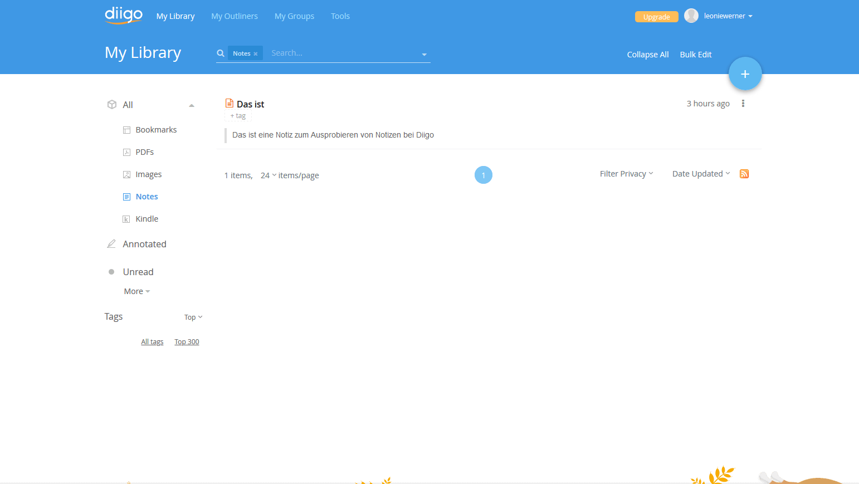
Task: Open the Filter Privacy dropdown
Action: coord(626,174)
